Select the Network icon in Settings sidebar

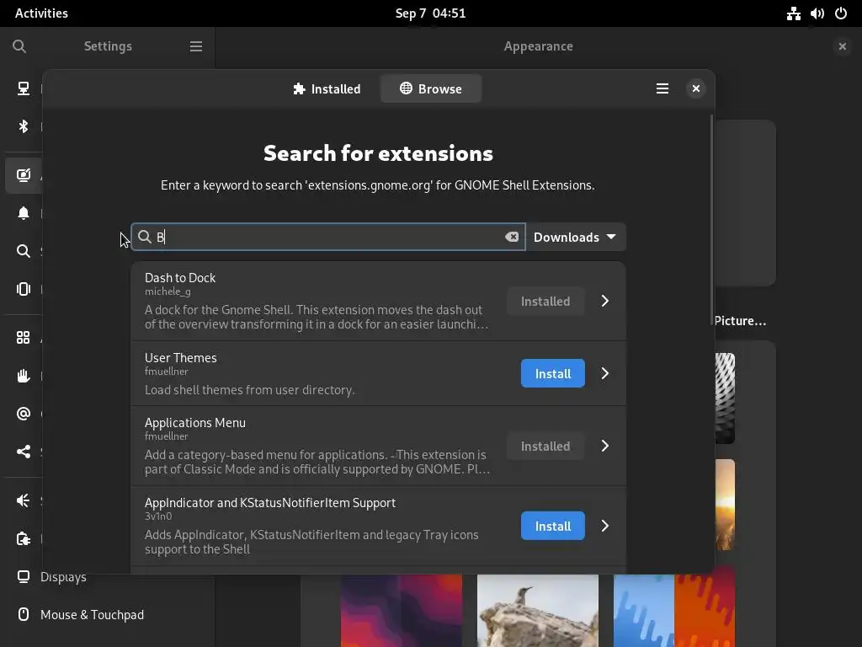click(x=23, y=88)
